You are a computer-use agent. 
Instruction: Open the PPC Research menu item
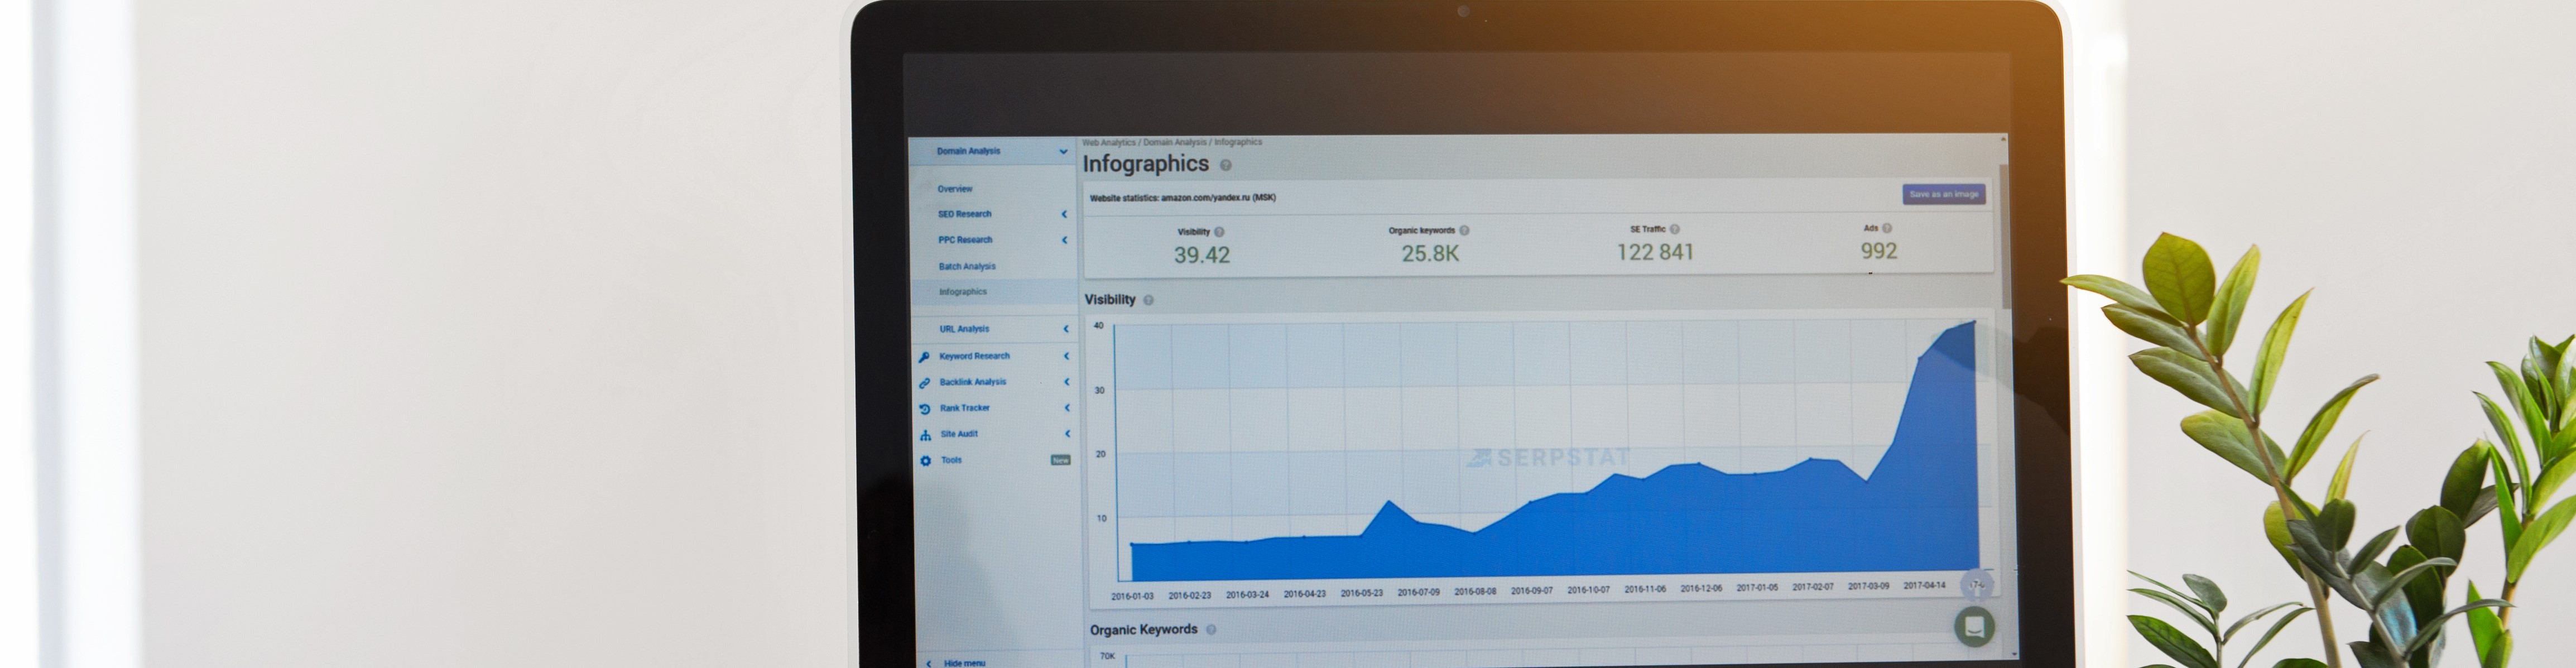tap(965, 240)
